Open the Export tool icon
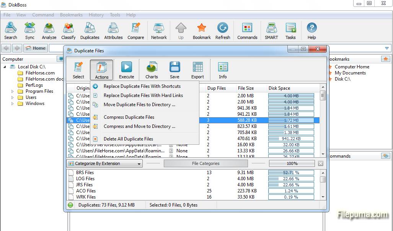The width and height of the screenshot is (393, 231). click(x=197, y=70)
